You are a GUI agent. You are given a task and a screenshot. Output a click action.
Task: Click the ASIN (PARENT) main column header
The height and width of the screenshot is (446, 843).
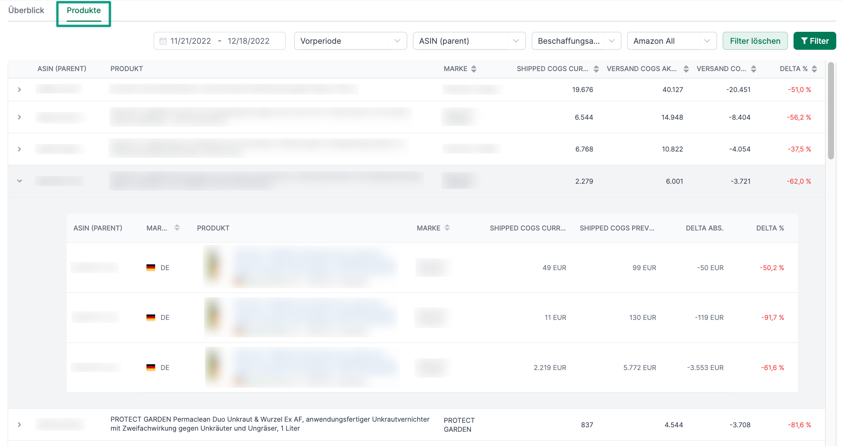(x=62, y=69)
